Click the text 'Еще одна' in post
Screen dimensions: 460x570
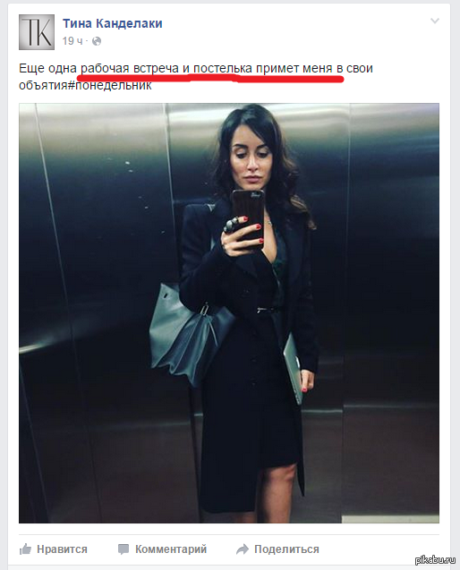(47, 68)
